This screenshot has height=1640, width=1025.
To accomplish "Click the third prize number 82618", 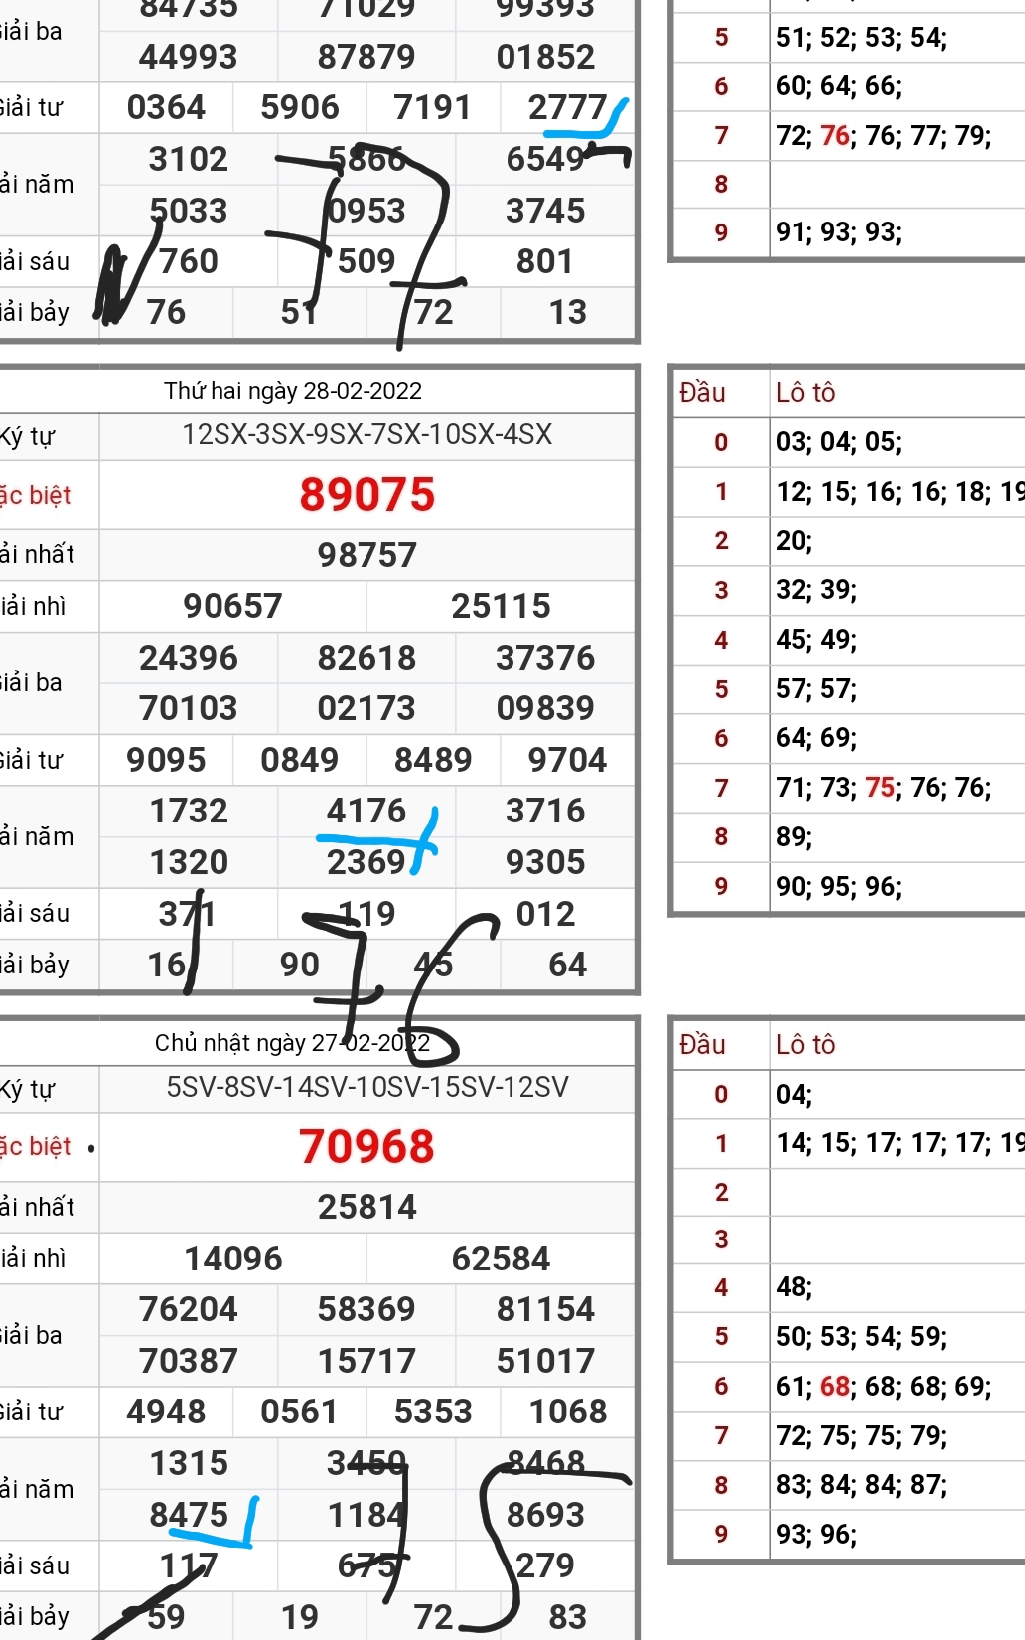I will (x=366, y=658).
